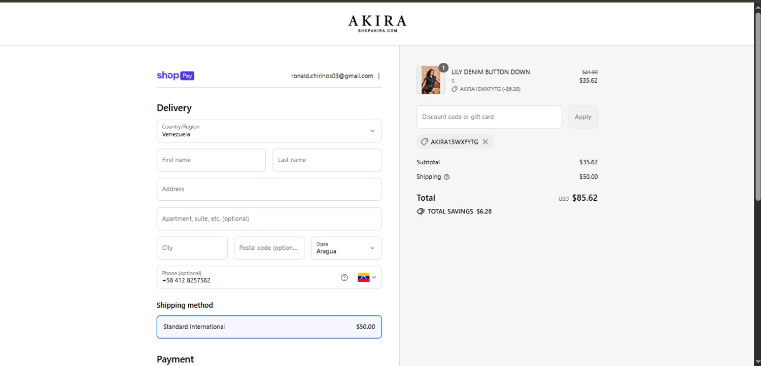Open the Country/Region dropdown
761x366 pixels.
[x=269, y=131]
